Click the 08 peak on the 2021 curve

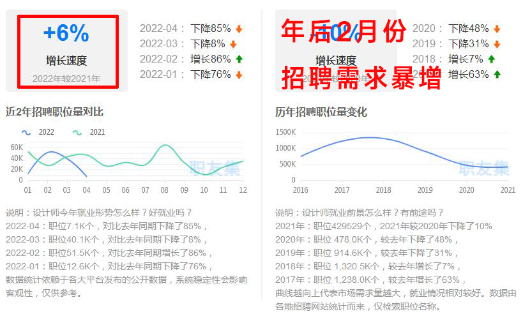pos(165,146)
